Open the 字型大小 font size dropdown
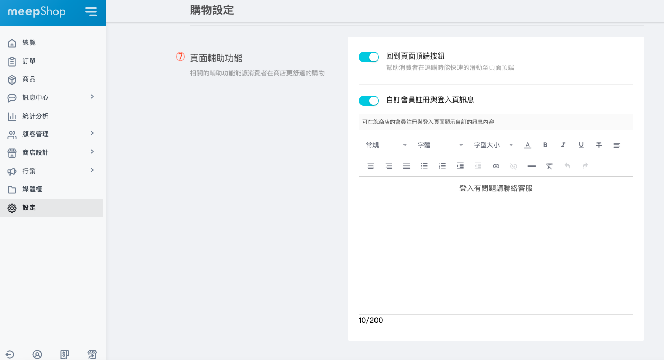The width and height of the screenshot is (664, 360). 493,145
